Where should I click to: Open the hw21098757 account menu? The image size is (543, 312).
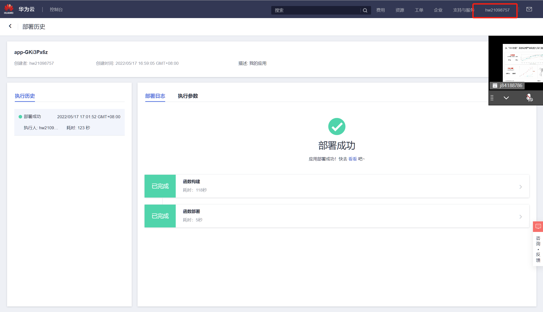tap(497, 10)
